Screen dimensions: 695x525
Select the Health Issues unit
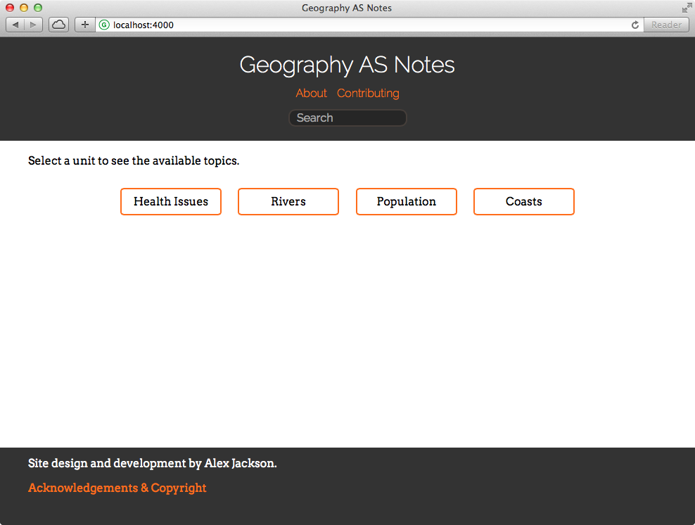[170, 201]
